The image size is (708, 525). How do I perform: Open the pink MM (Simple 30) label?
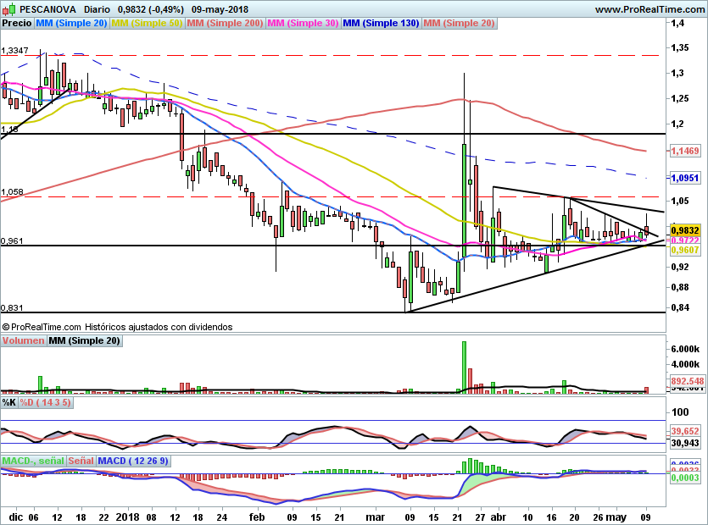click(x=303, y=23)
